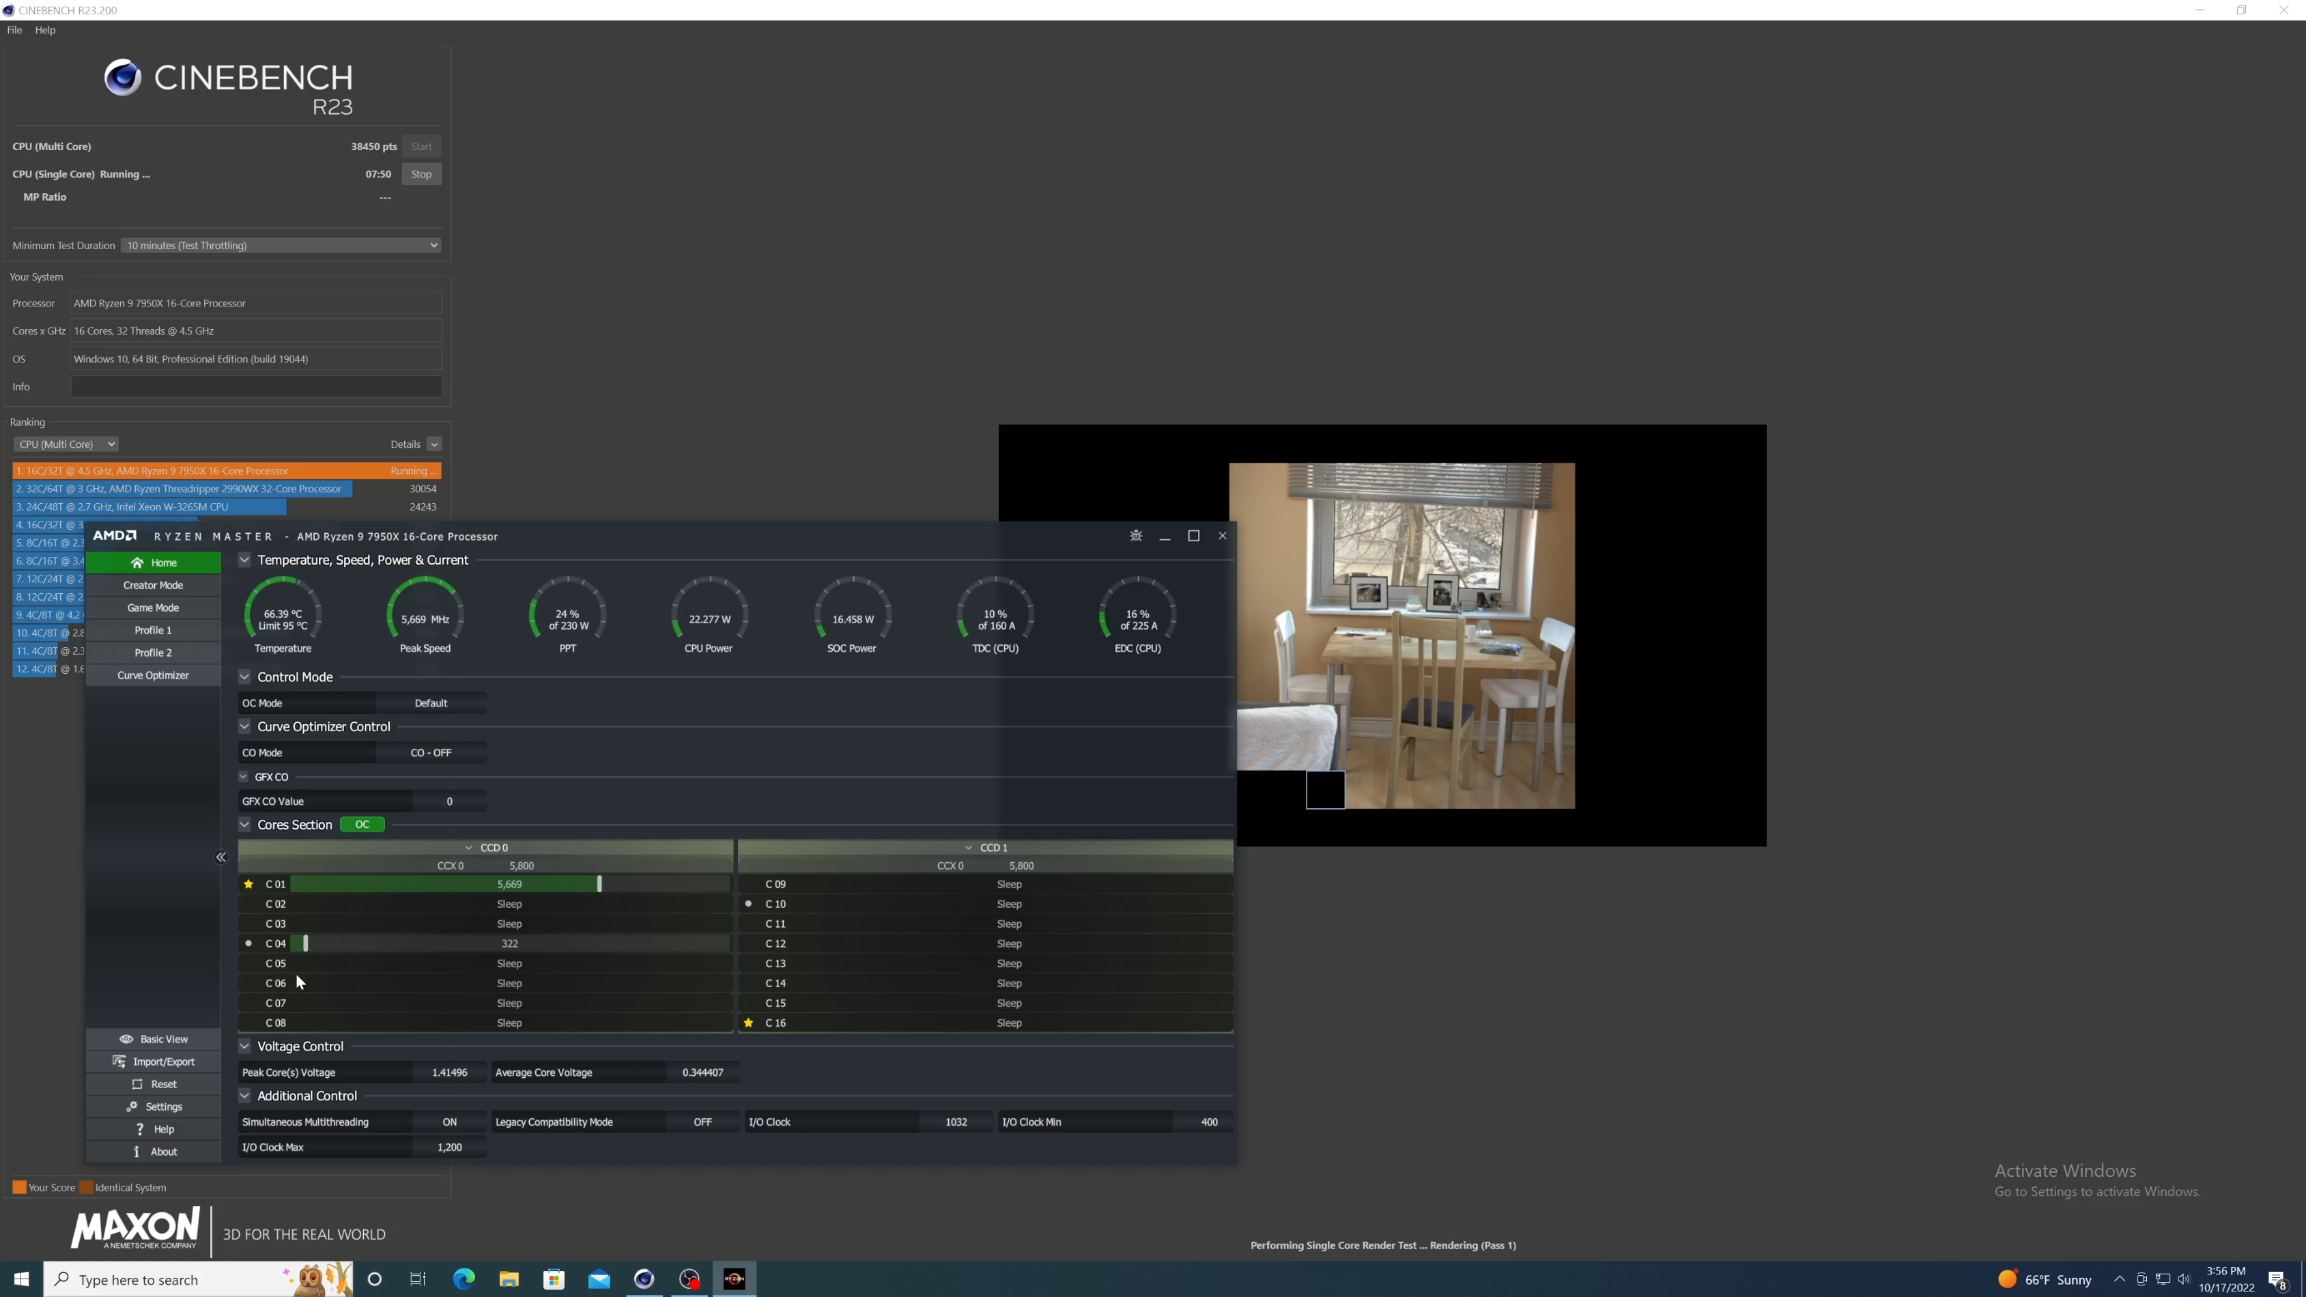Click the dot marker on core C 04
The width and height of the screenshot is (2306, 1297).
[x=248, y=943]
